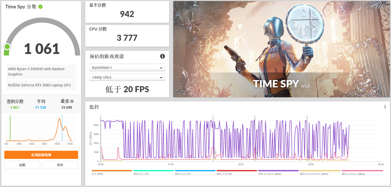391x187 pixels.
Task: Open info icon for estimated game performance
Action: click(162, 56)
